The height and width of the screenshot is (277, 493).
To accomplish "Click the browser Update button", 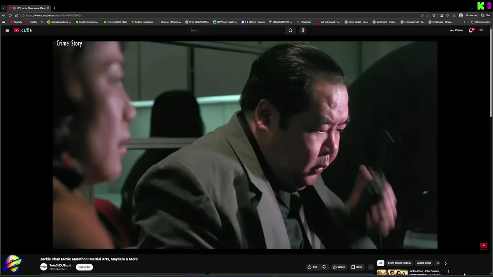I will (x=471, y=15).
